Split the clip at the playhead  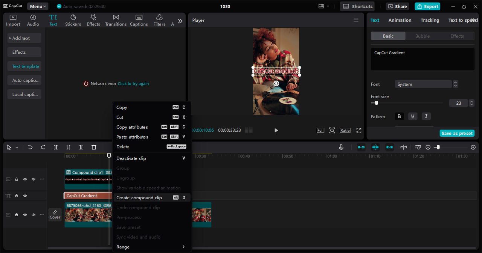(56, 147)
